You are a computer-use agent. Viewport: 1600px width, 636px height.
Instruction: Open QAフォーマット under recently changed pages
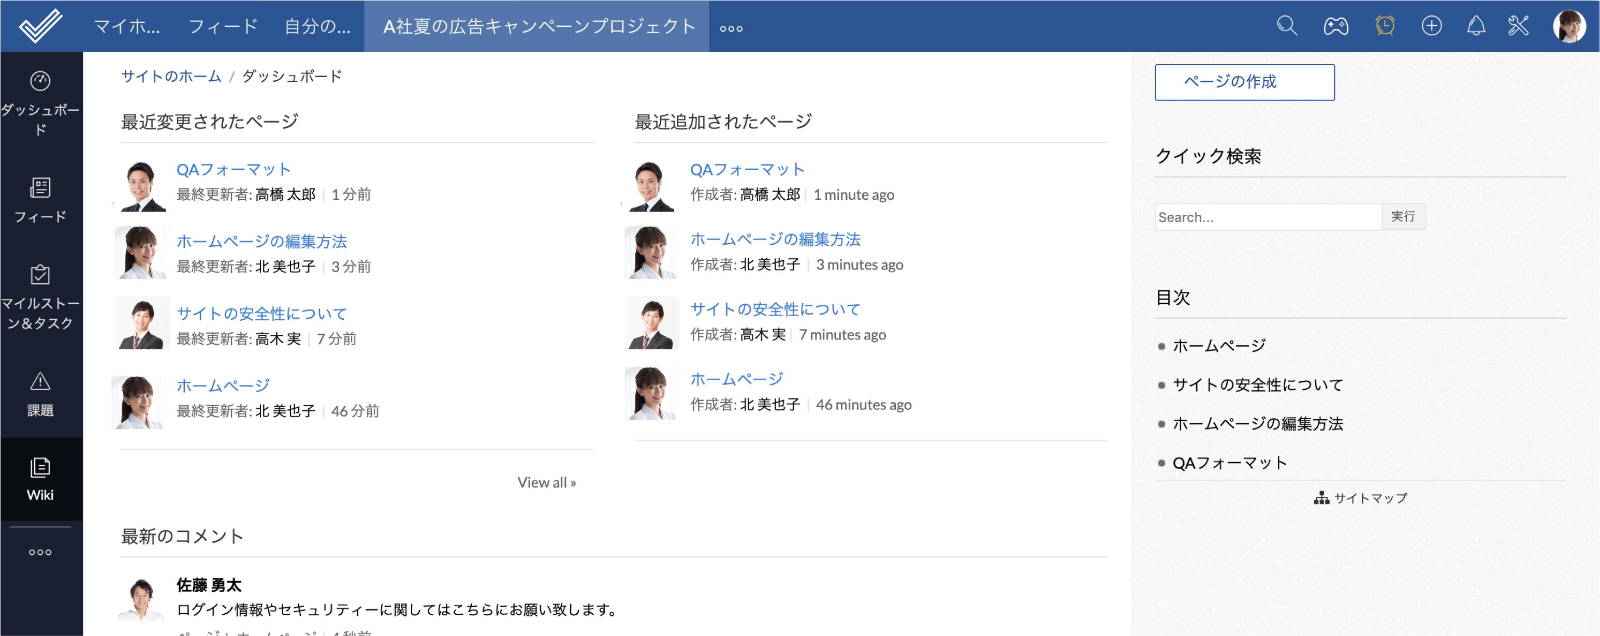pyautogui.click(x=233, y=169)
